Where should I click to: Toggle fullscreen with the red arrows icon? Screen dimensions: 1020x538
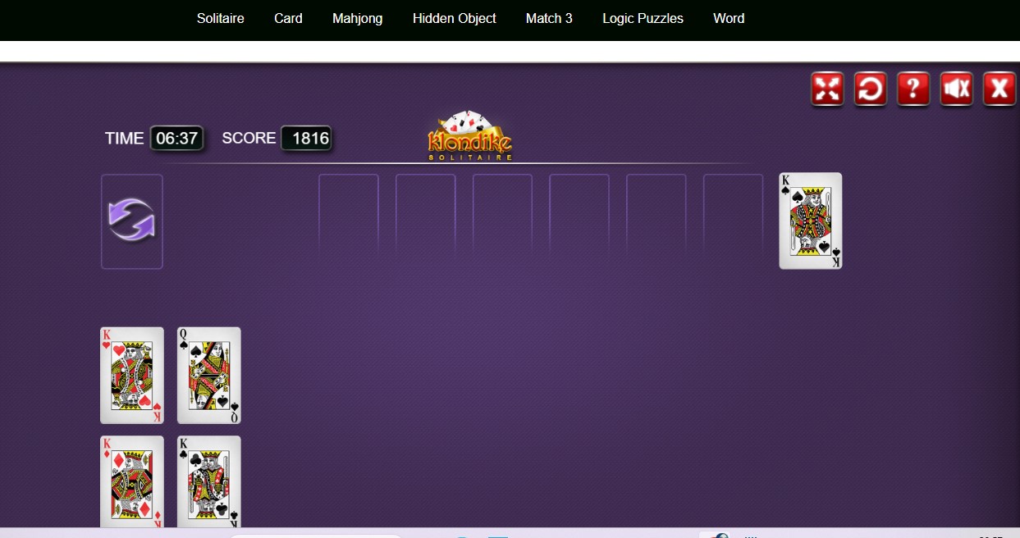[x=827, y=89]
